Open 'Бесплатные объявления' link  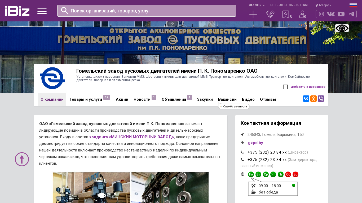pyautogui.click(x=289, y=5)
